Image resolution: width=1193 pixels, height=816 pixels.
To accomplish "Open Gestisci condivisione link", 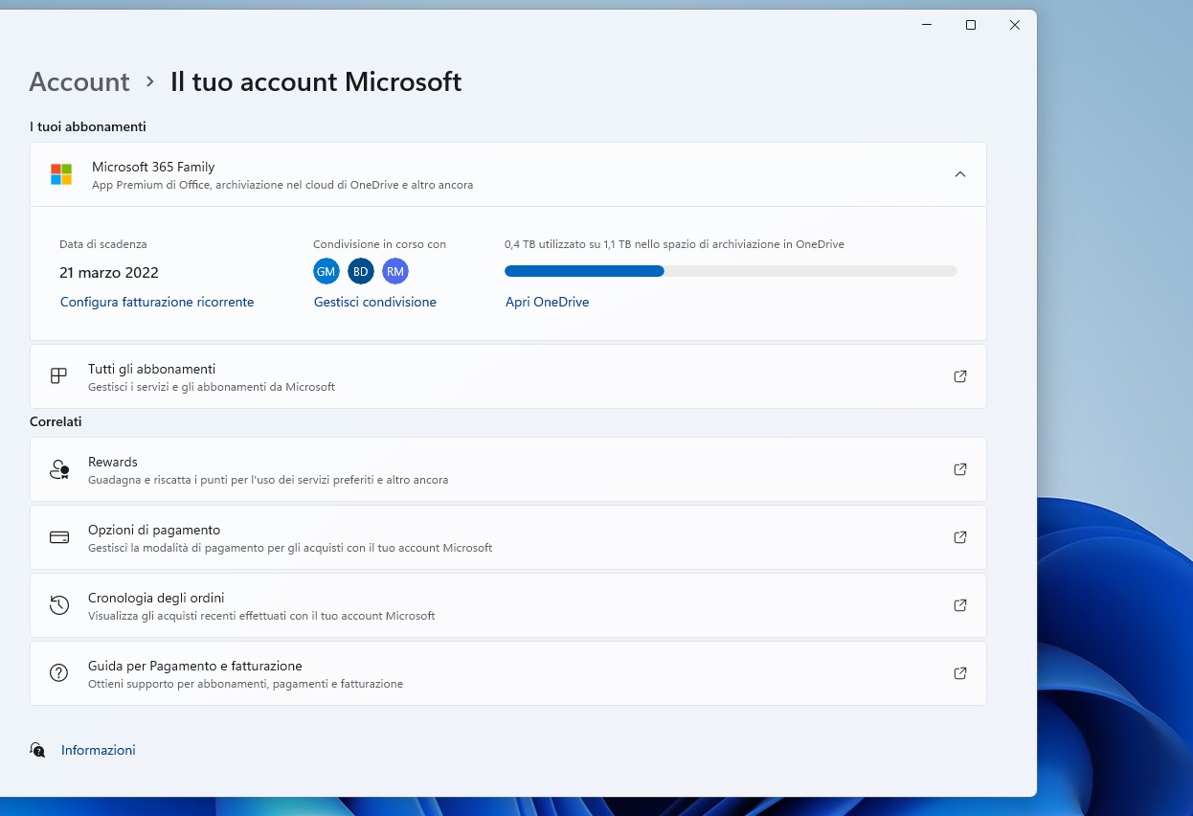I will click(375, 302).
